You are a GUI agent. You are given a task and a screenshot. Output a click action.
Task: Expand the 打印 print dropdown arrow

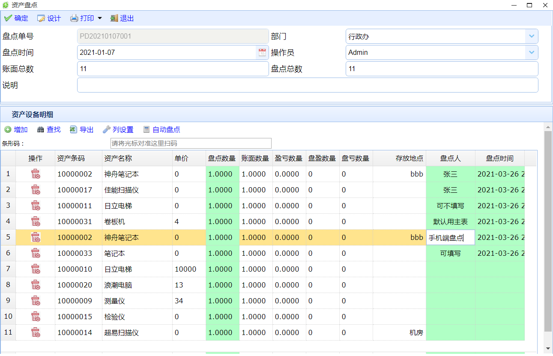[x=100, y=18]
